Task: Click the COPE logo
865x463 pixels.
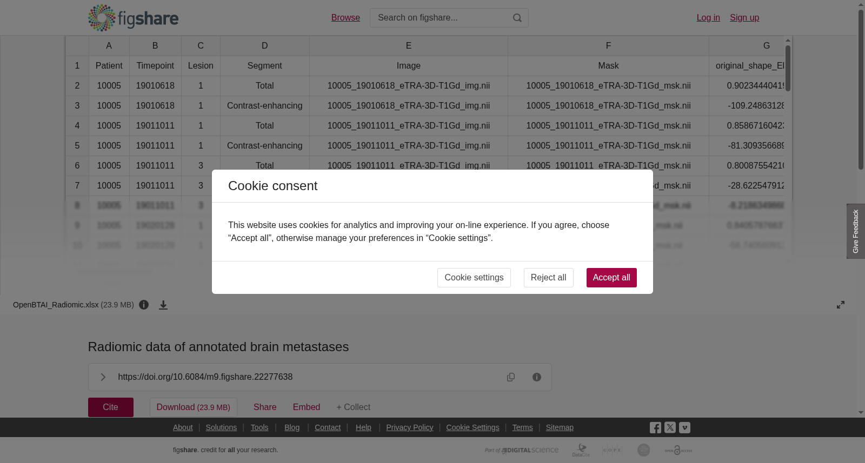Action: [612, 450]
